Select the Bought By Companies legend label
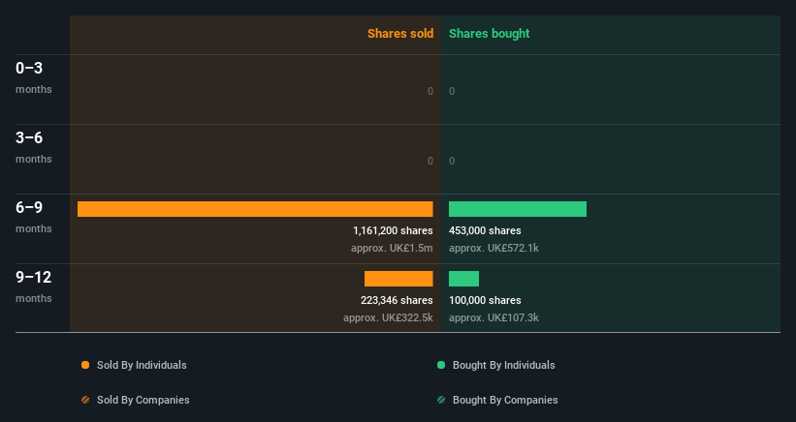Viewport: 796px width, 422px height. pos(505,400)
